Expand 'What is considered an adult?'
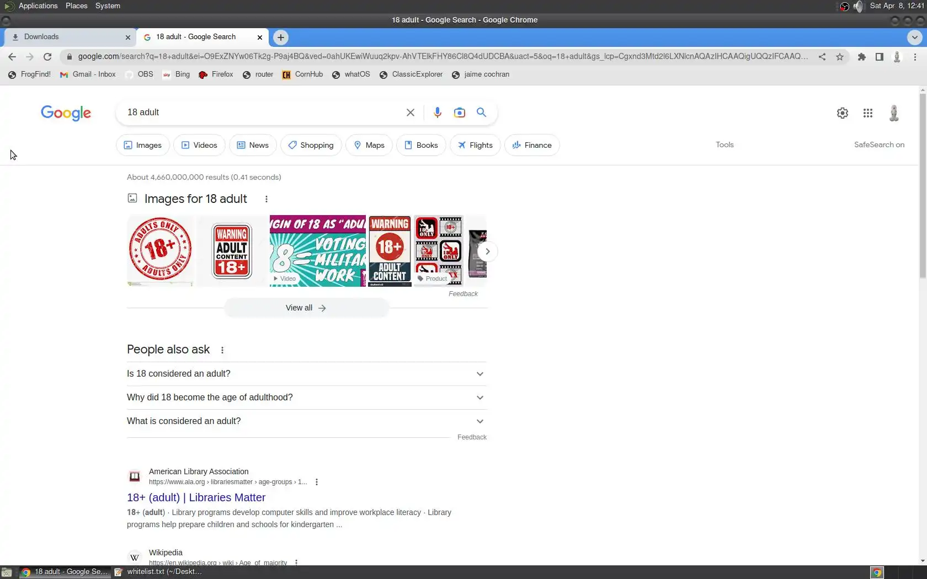927x579 pixels. pos(306,421)
